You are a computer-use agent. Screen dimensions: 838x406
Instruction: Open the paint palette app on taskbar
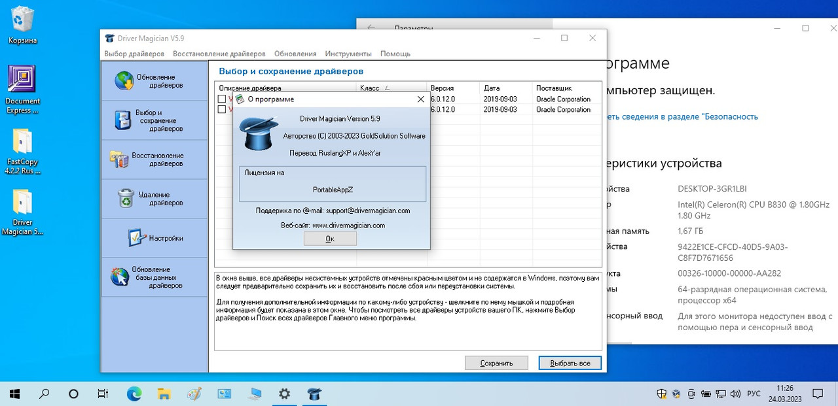(194, 394)
